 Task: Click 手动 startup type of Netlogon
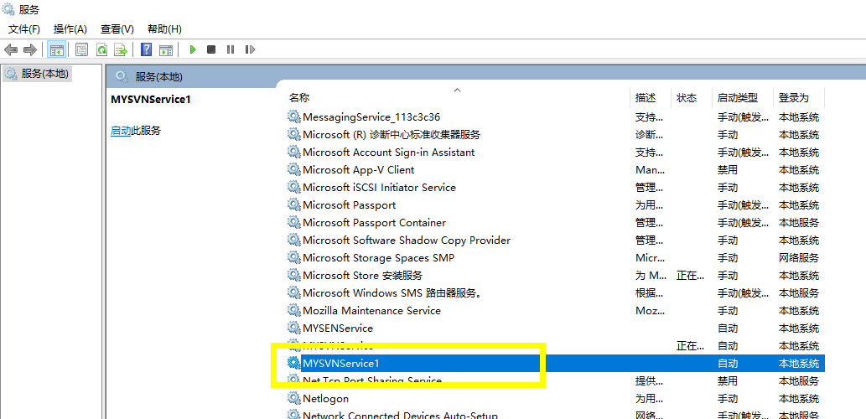tap(727, 398)
